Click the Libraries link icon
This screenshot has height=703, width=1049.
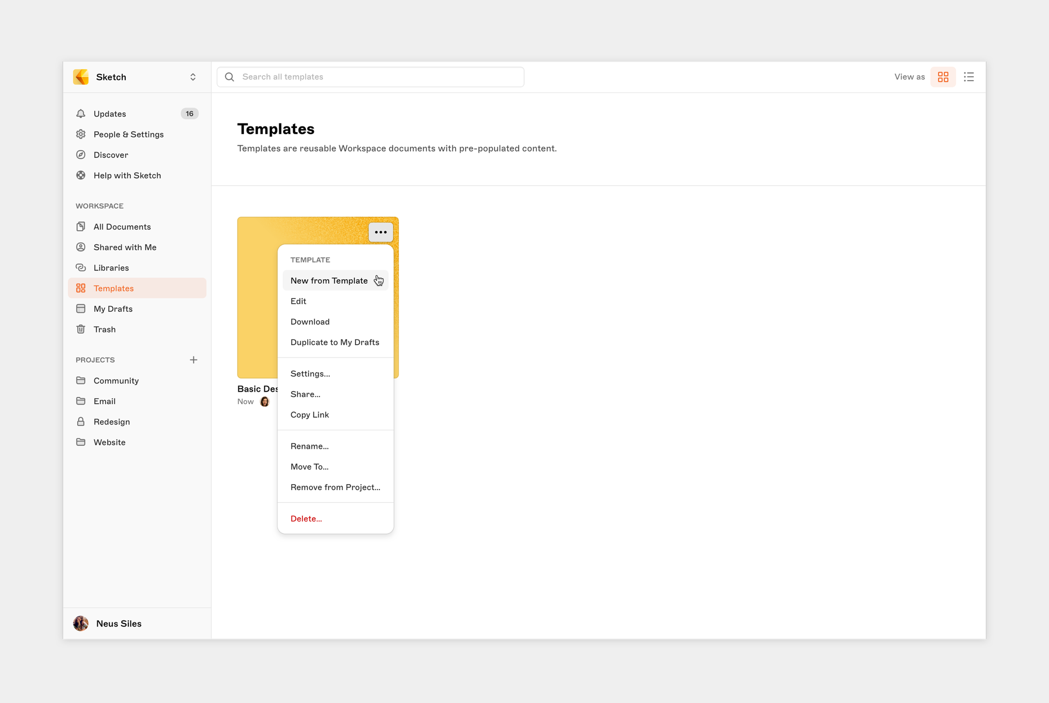81,268
